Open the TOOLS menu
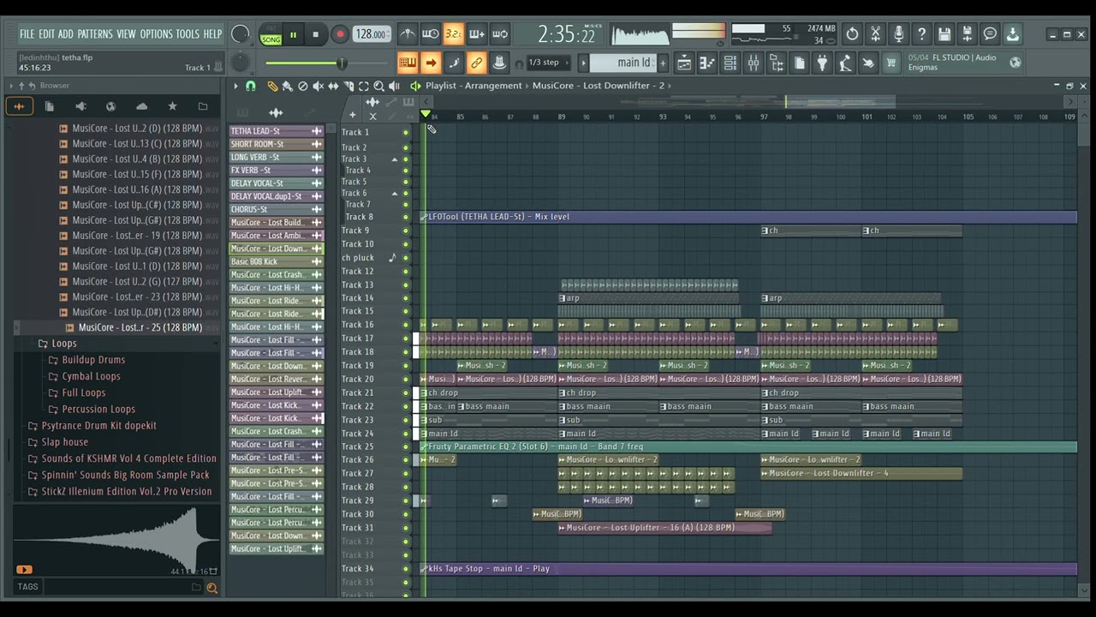Screen dimensions: 1096x617 pyautogui.click(x=188, y=34)
